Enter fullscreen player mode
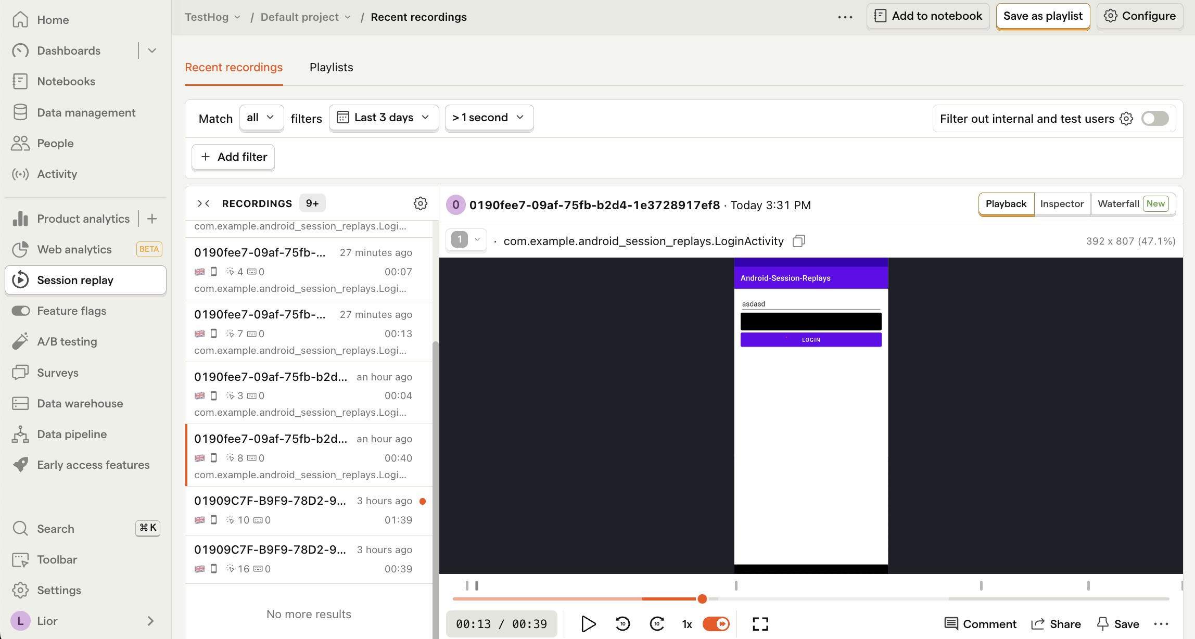This screenshot has height=639, width=1195. coord(760,624)
